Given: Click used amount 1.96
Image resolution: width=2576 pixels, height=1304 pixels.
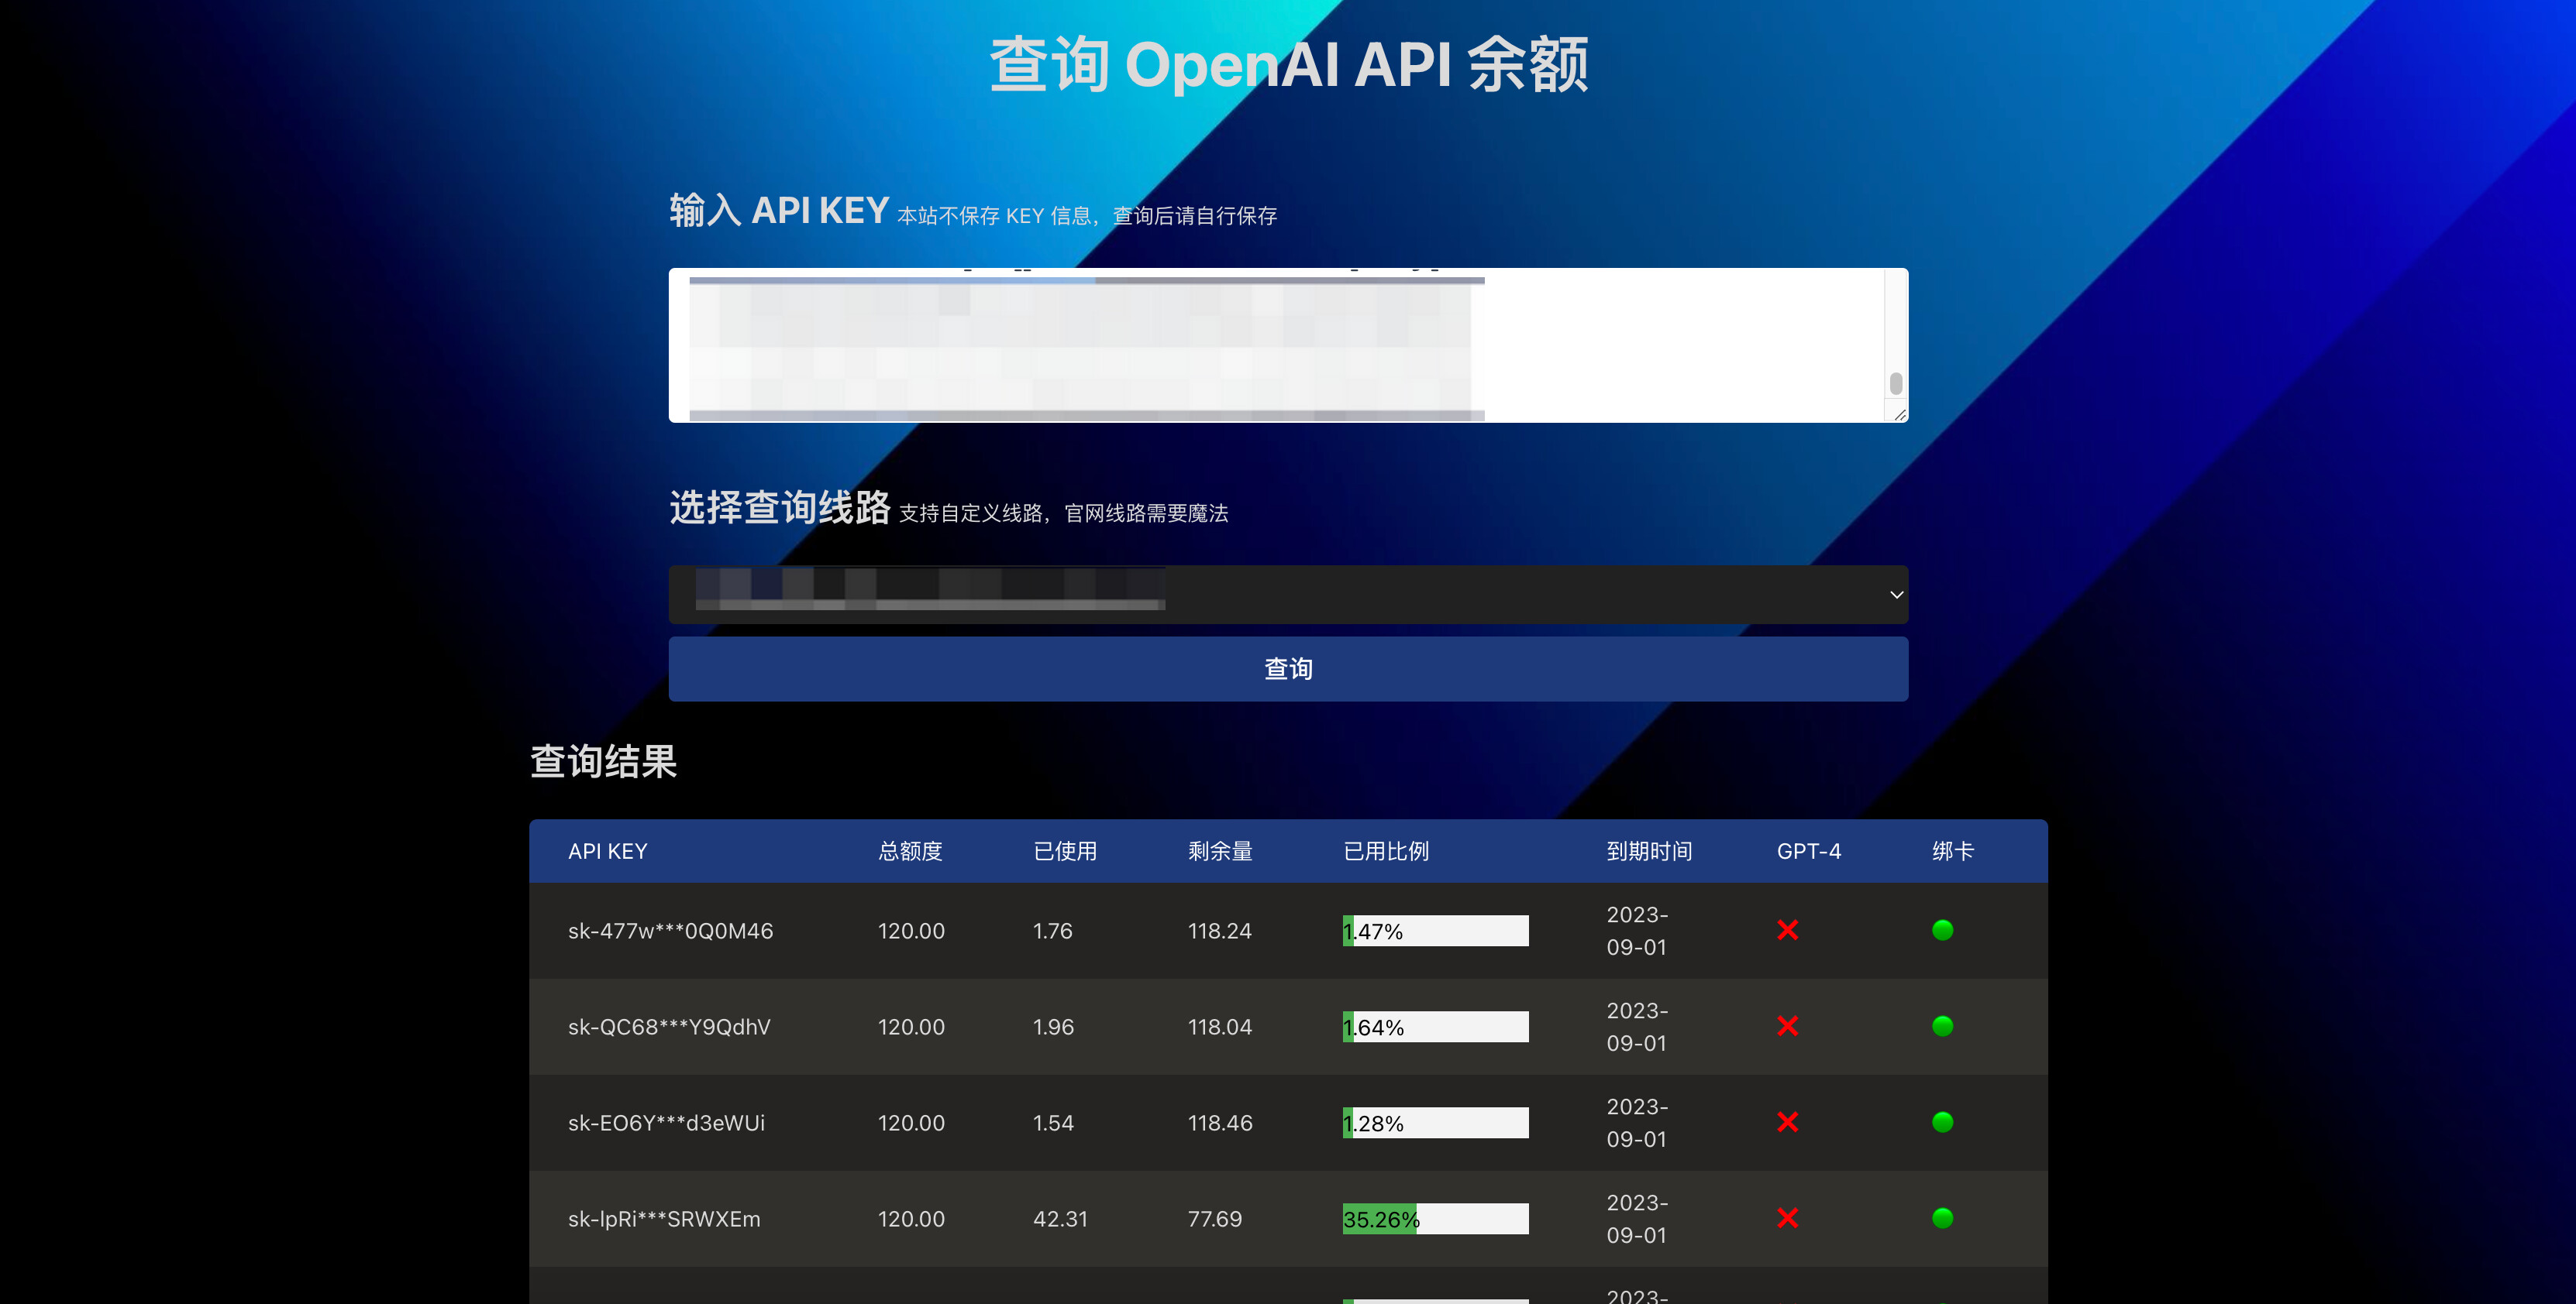Looking at the screenshot, I should click(1053, 1026).
